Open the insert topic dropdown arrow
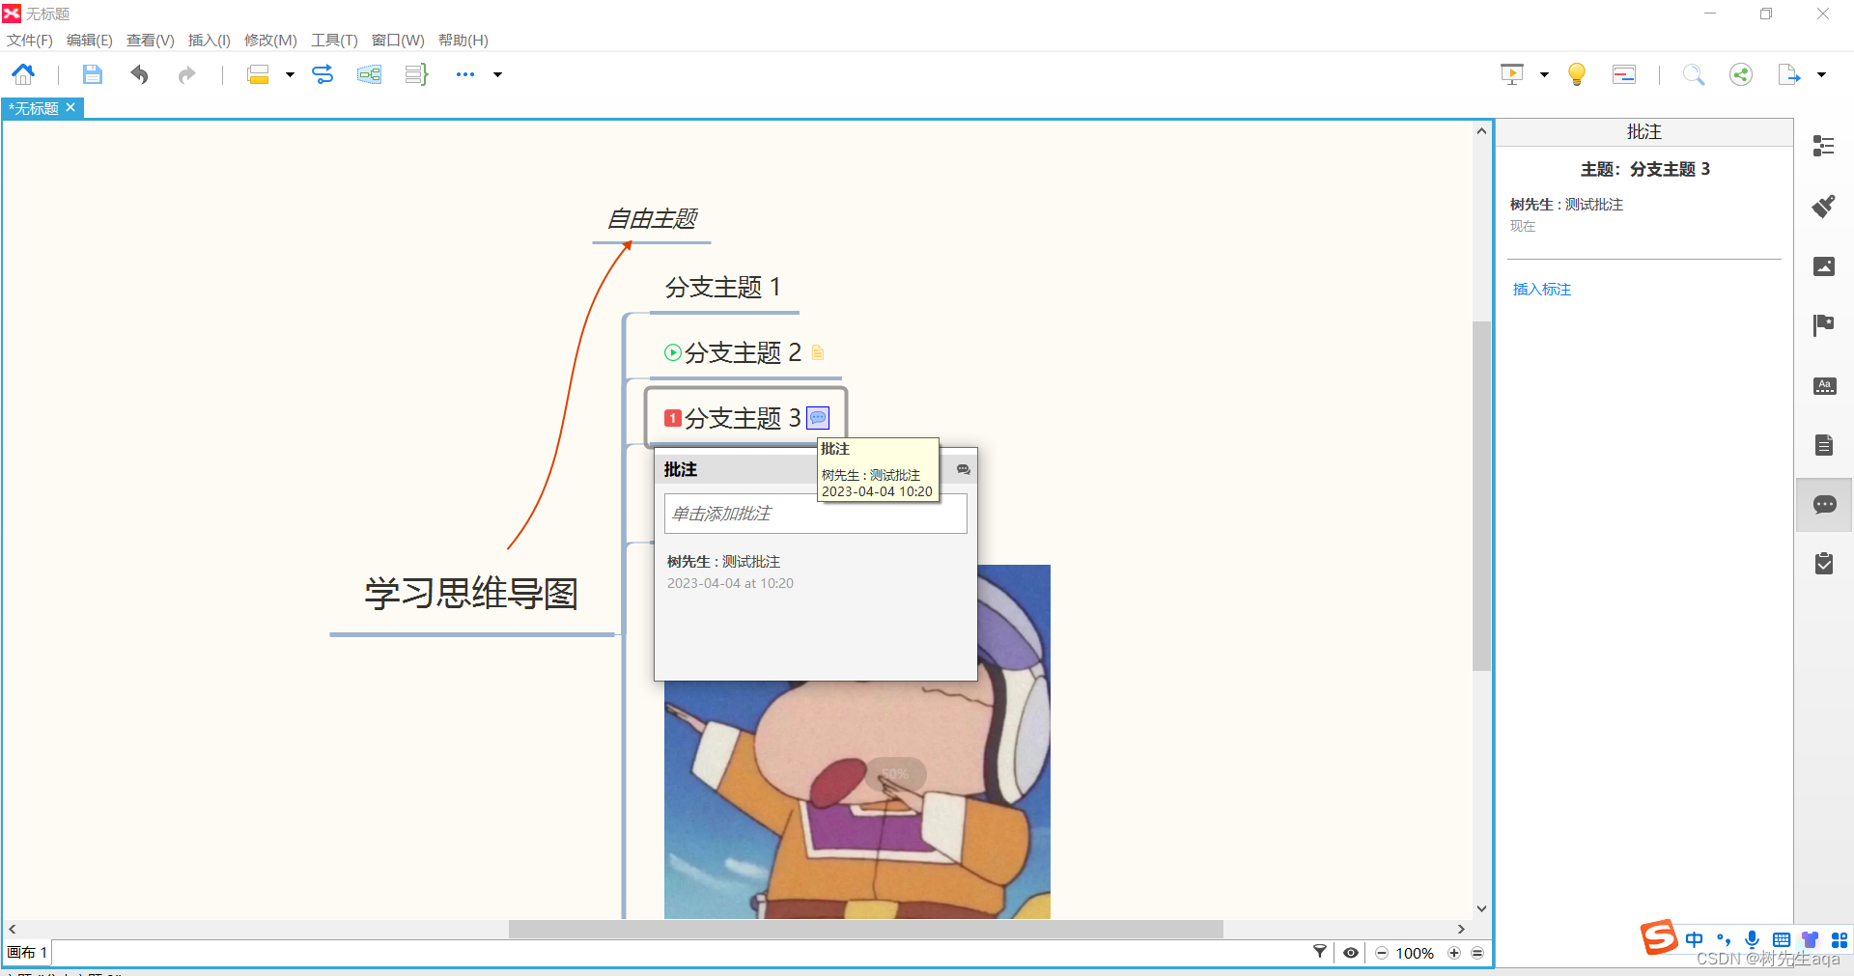 tap(290, 74)
